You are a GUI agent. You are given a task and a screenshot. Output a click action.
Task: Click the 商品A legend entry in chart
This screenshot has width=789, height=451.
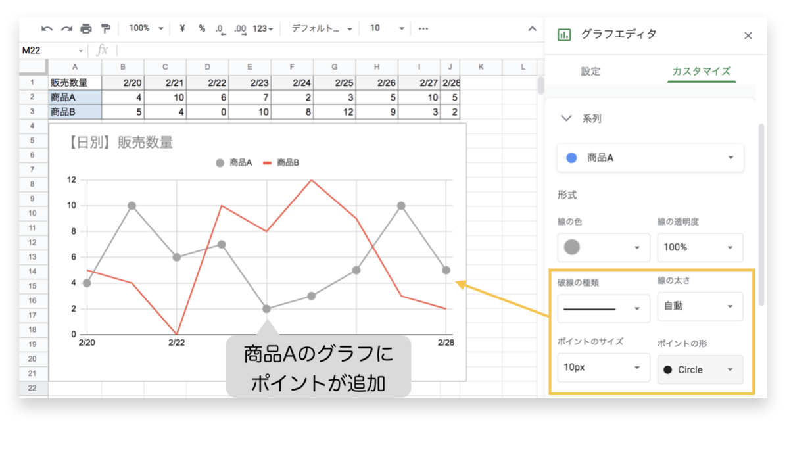click(234, 162)
